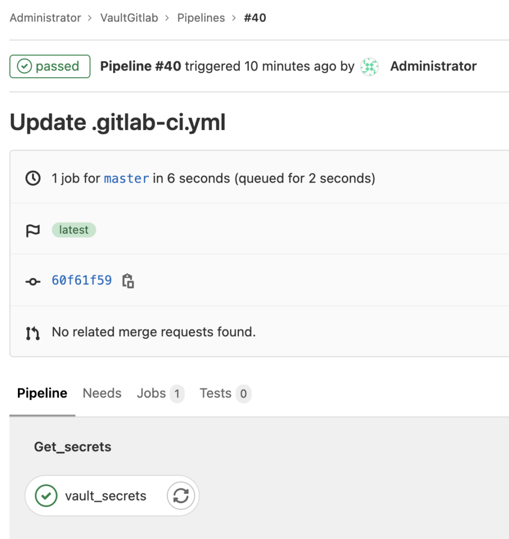This screenshot has height=539, width=509.
Task: Switch to the Jobs tab
Action: 153,393
